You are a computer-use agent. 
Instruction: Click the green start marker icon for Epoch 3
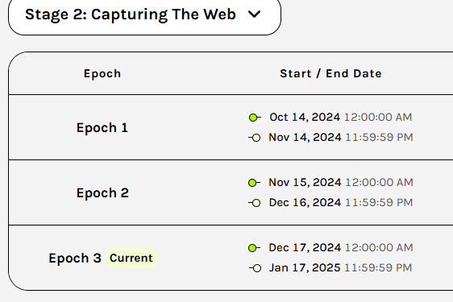pyautogui.click(x=254, y=248)
